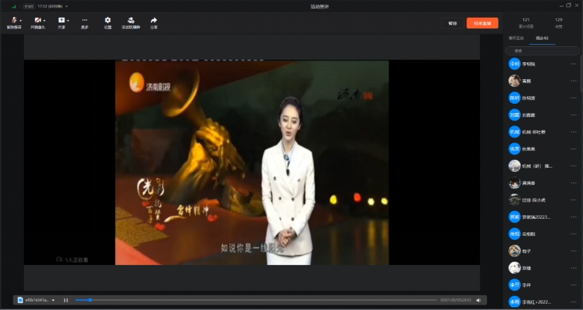Screen dimensions: 583x310
Task: Unmute the microphone (解除静音)
Action: point(13,20)
